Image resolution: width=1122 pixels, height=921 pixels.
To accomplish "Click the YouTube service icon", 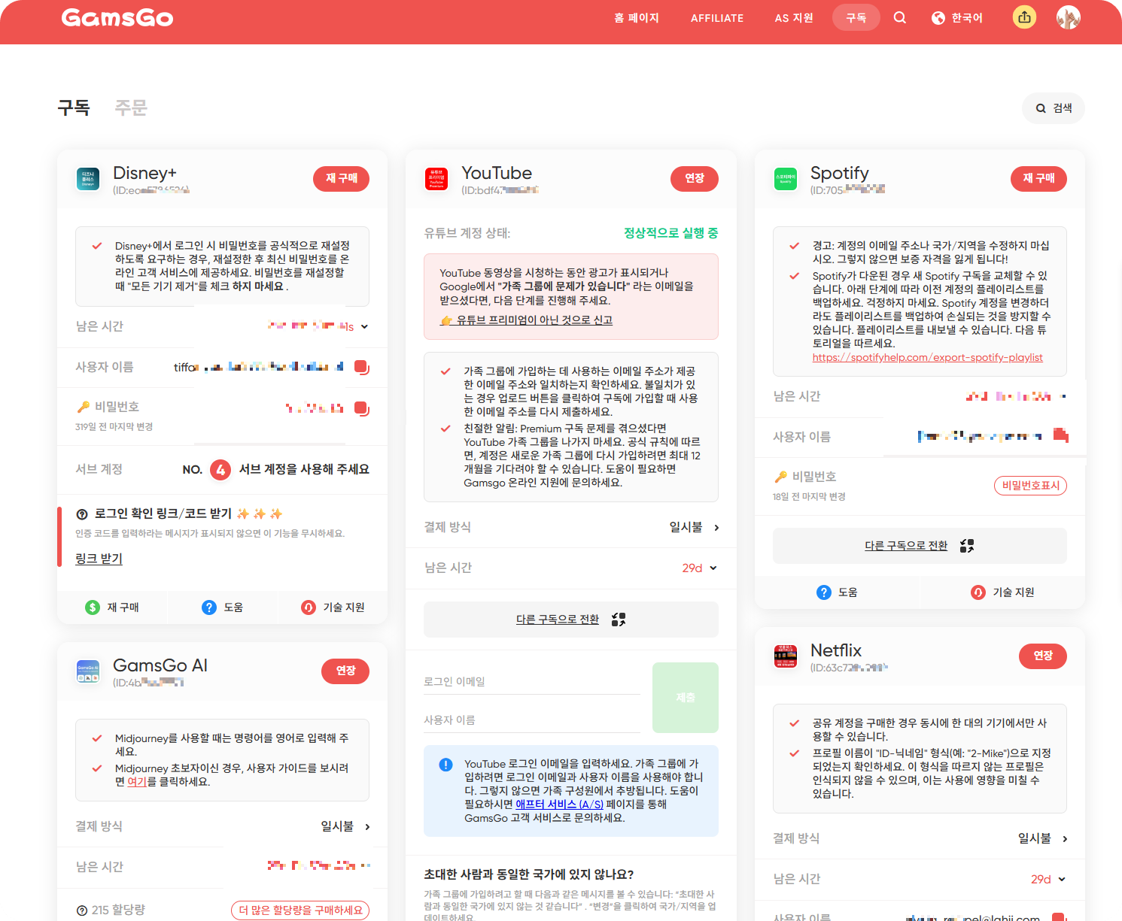I will [436, 179].
